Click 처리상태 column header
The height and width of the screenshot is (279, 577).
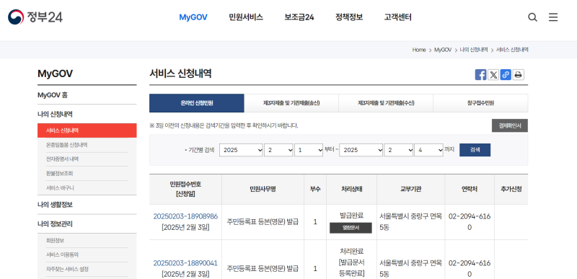(351, 190)
